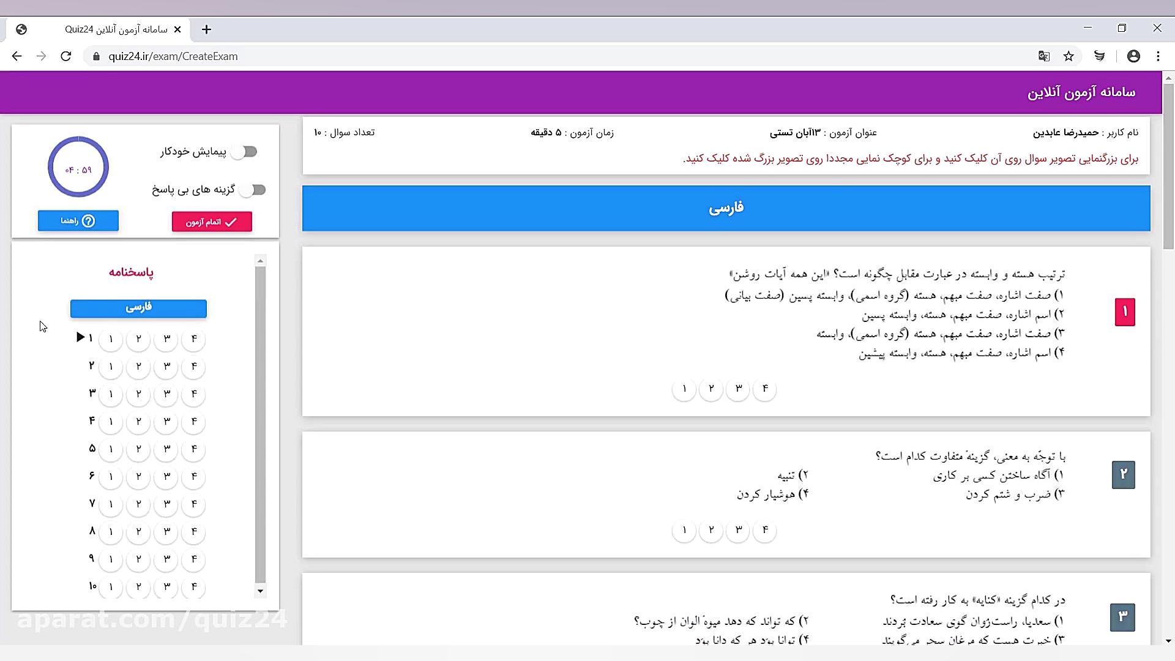Image resolution: width=1175 pixels, height=661 pixels.
Task: Click the راهنما button
Action: 78,221
